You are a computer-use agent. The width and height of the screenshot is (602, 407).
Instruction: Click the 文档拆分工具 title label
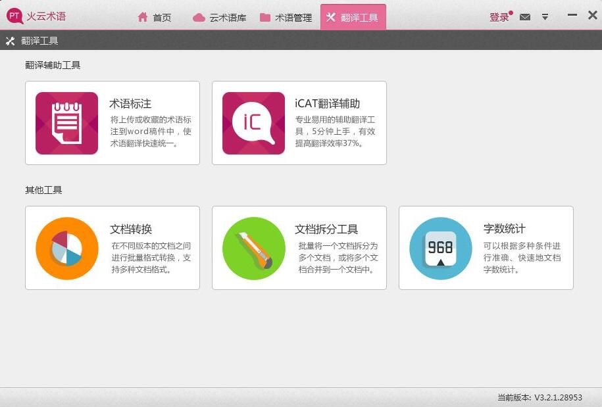(x=326, y=229)
